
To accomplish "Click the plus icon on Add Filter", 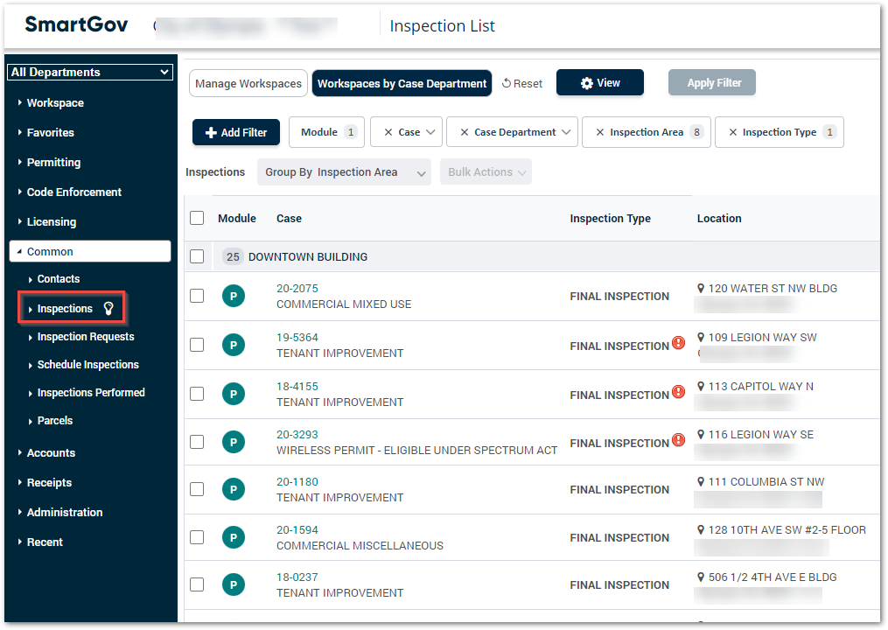I will pyautogui.click(x=212, y=131).
